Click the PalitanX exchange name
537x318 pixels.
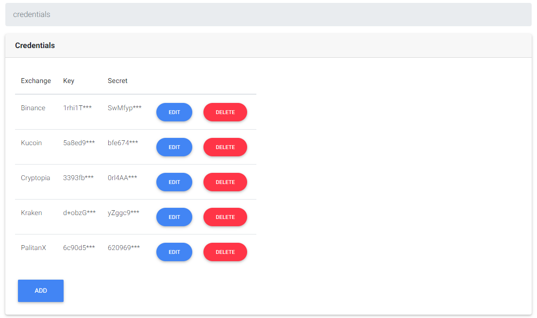(x=33, y=248)
